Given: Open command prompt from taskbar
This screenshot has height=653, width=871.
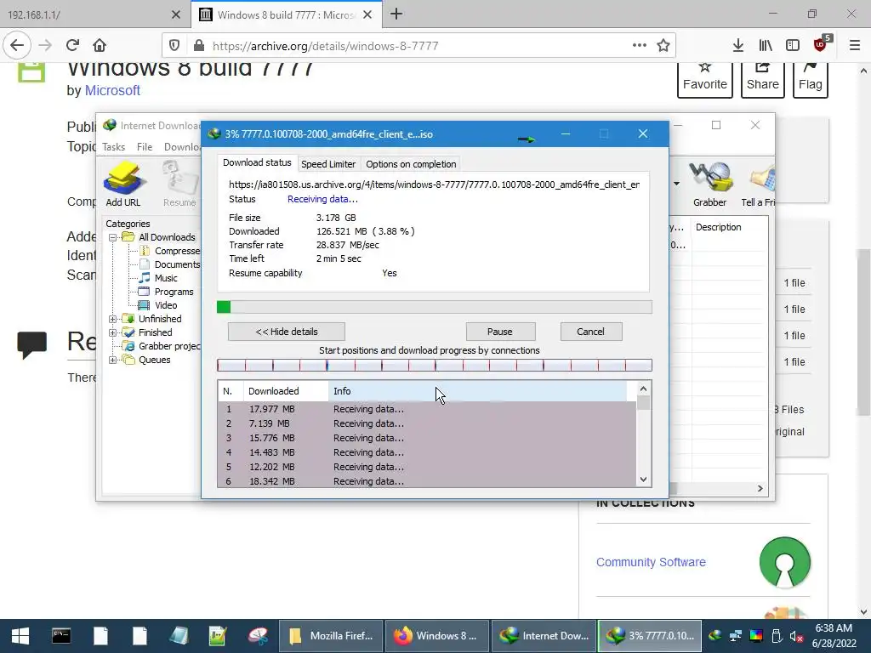Looking at the screenshot, I should [x=61, y=636].
